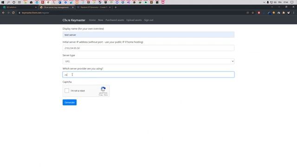Click the 'Server type' label
Viewport: 297px width, 167px height.
tap(69, 55)
